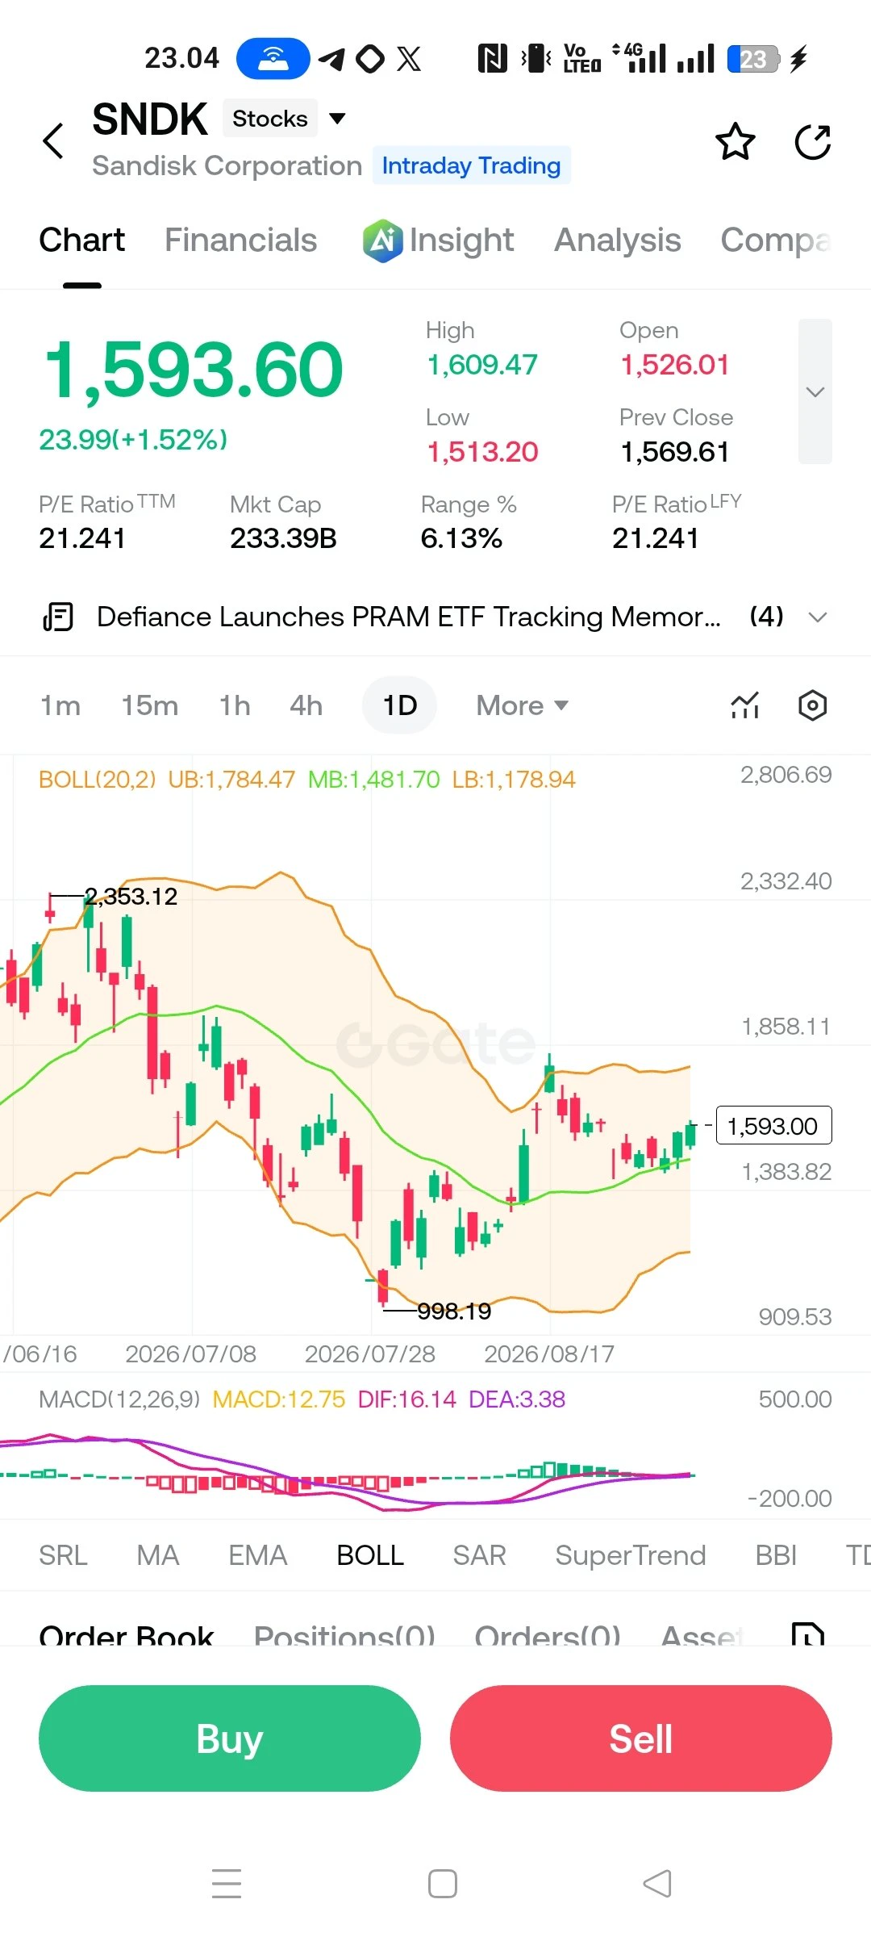Screen dimensions: 871x1937
Task: Open the Order Book tab
Action: click(126, 1634)
